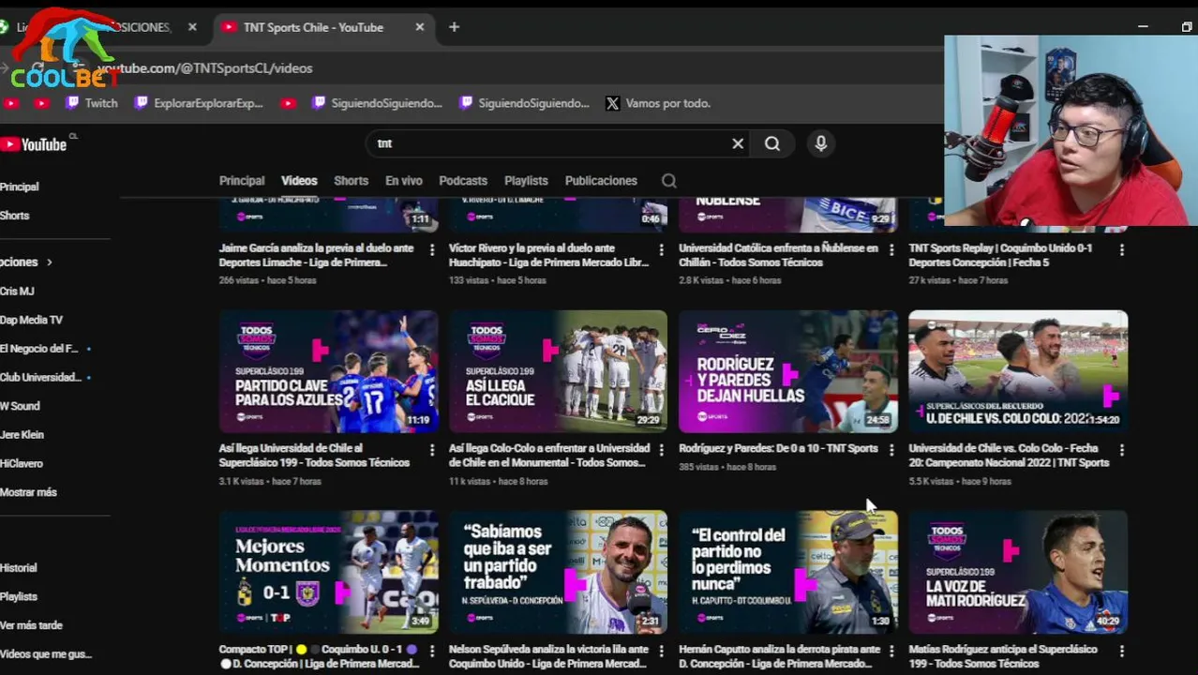Viewport: 1198px width, 675px height.
Task: Open options for Universidad Católica enfrenta Ñublense
Action: pos(891,250)
